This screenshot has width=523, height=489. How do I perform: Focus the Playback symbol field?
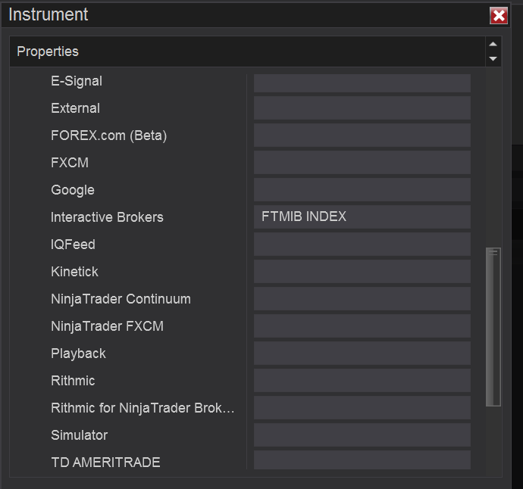(x=362, y=354)
